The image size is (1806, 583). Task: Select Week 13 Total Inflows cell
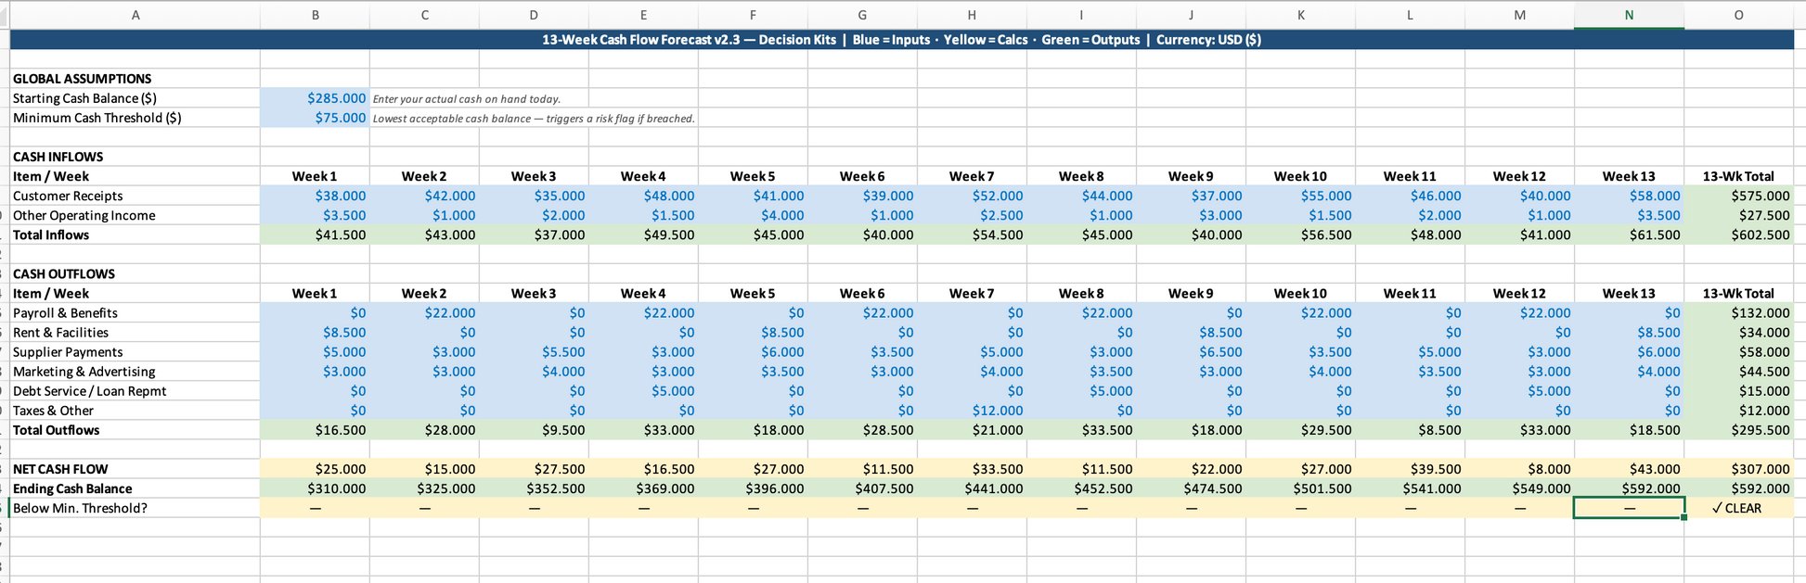[1629, 234]
